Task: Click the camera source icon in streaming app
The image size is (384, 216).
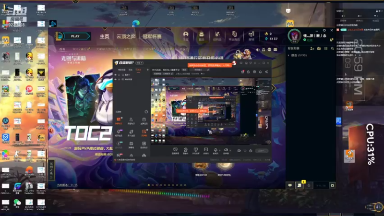Action: pos(186,151)
